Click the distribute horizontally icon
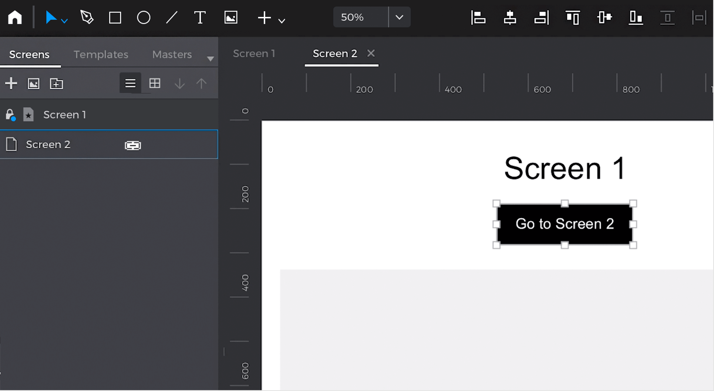Image resolution: width=714 pixels, height=391 pixels. [699, 17]
